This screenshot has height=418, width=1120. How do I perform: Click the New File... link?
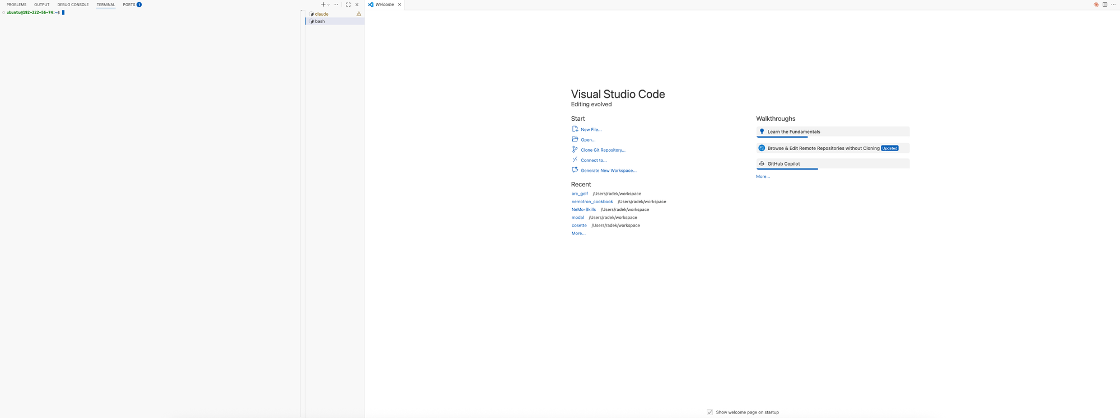(x=591, y=130)
